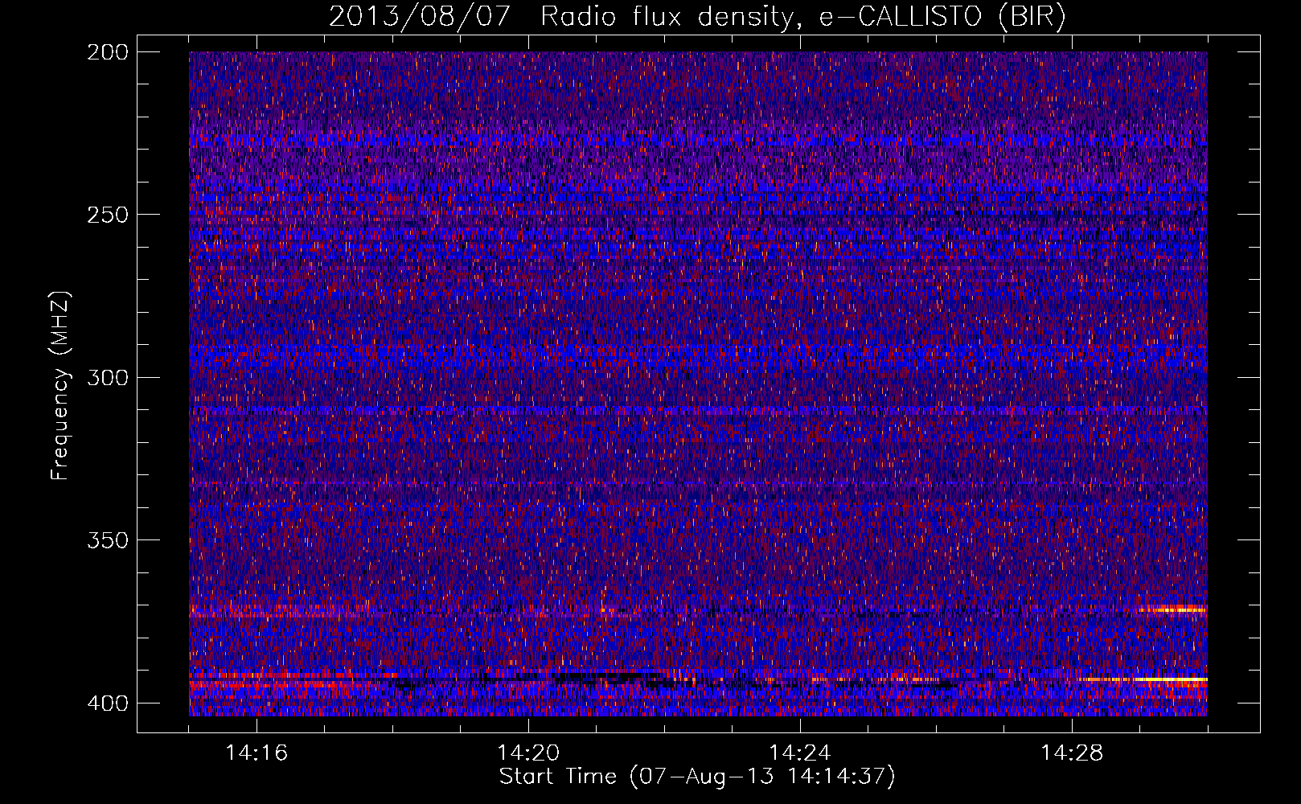Click the 14:24 time tick label

[800, 753]
